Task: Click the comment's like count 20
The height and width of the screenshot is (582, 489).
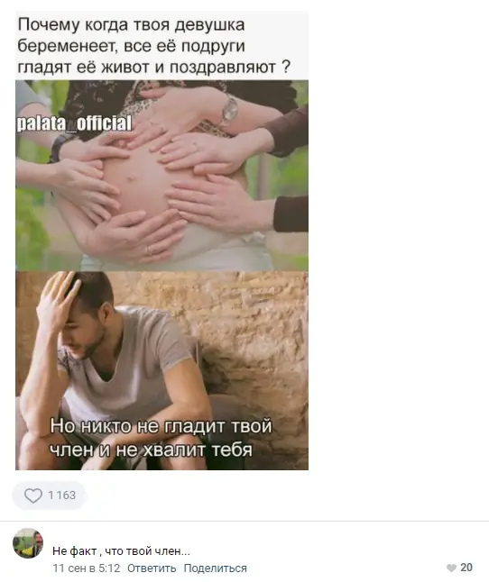Action: coord(466,568)
